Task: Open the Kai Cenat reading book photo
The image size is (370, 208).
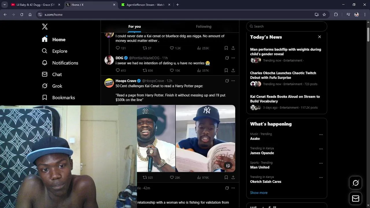Action: tap(206, 138)
